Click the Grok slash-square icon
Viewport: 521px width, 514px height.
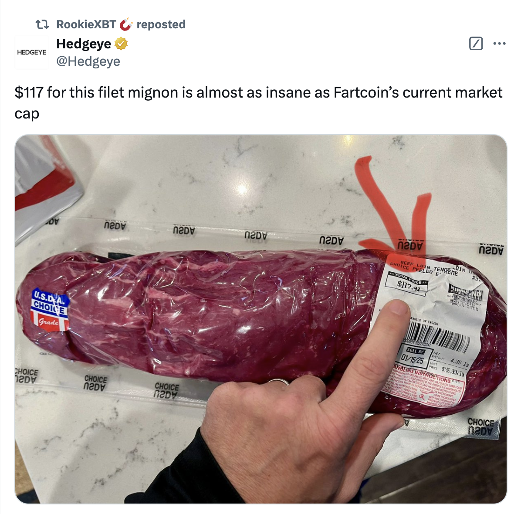(x=476, y=44)
